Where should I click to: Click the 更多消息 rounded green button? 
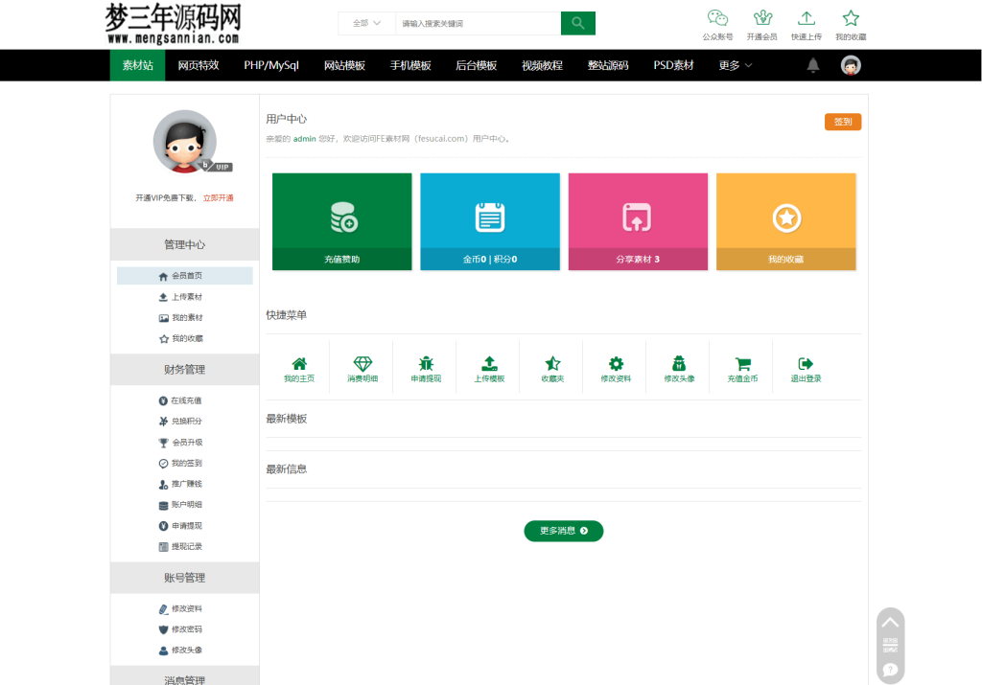(563, 531)
